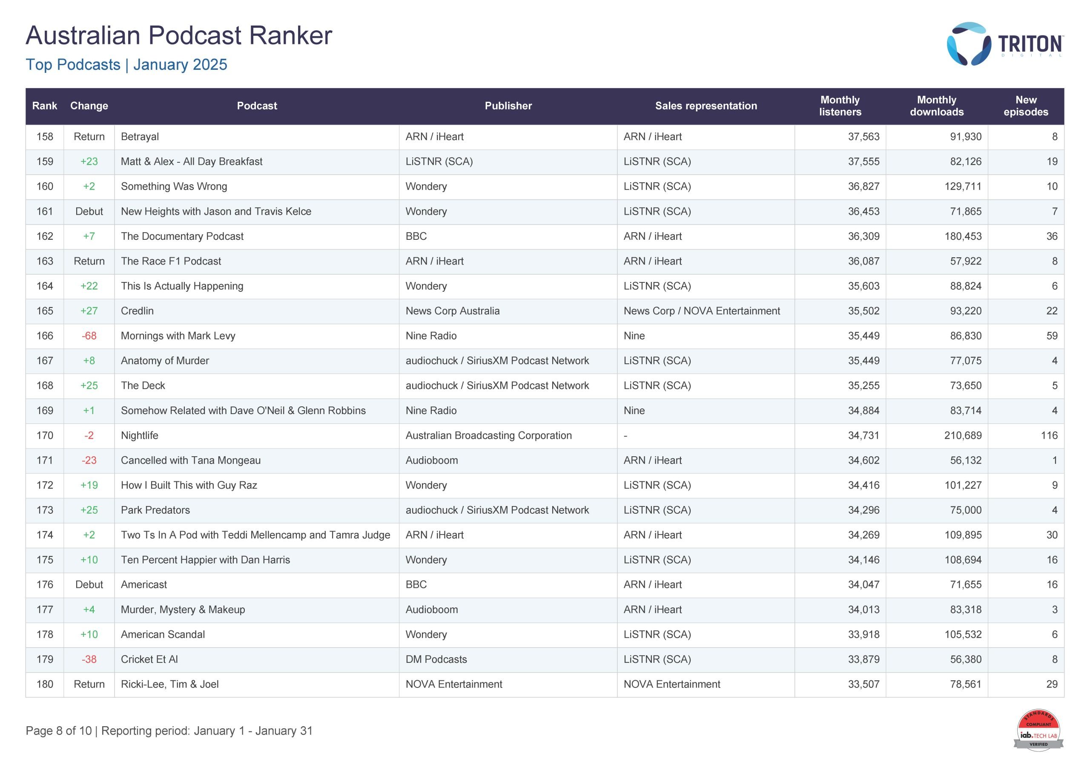Viewport: 1090px width, 771px height.
Task: Click BBC publisher in The Documentary Podcast row
Action: tap(416, 236)
